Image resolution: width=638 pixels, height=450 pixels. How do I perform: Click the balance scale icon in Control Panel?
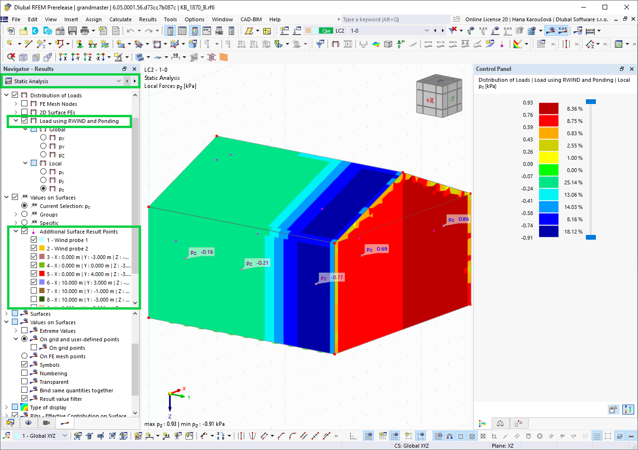coord(500,423)
